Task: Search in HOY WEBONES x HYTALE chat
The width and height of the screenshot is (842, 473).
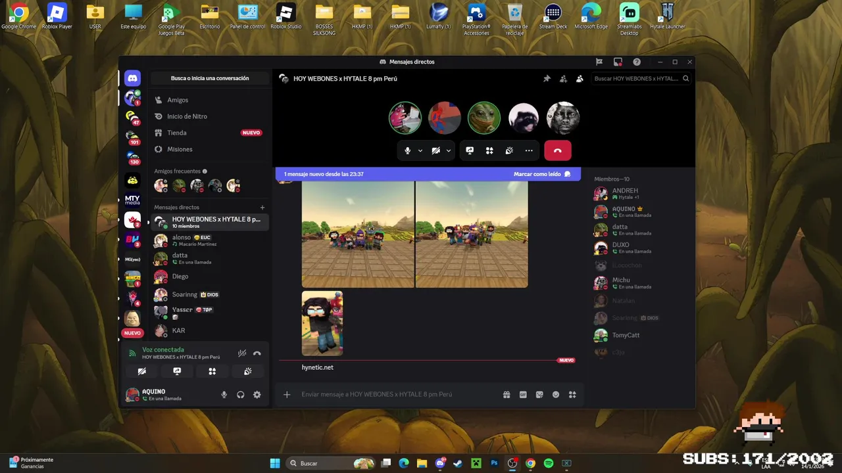Action: tap(641, 78)
